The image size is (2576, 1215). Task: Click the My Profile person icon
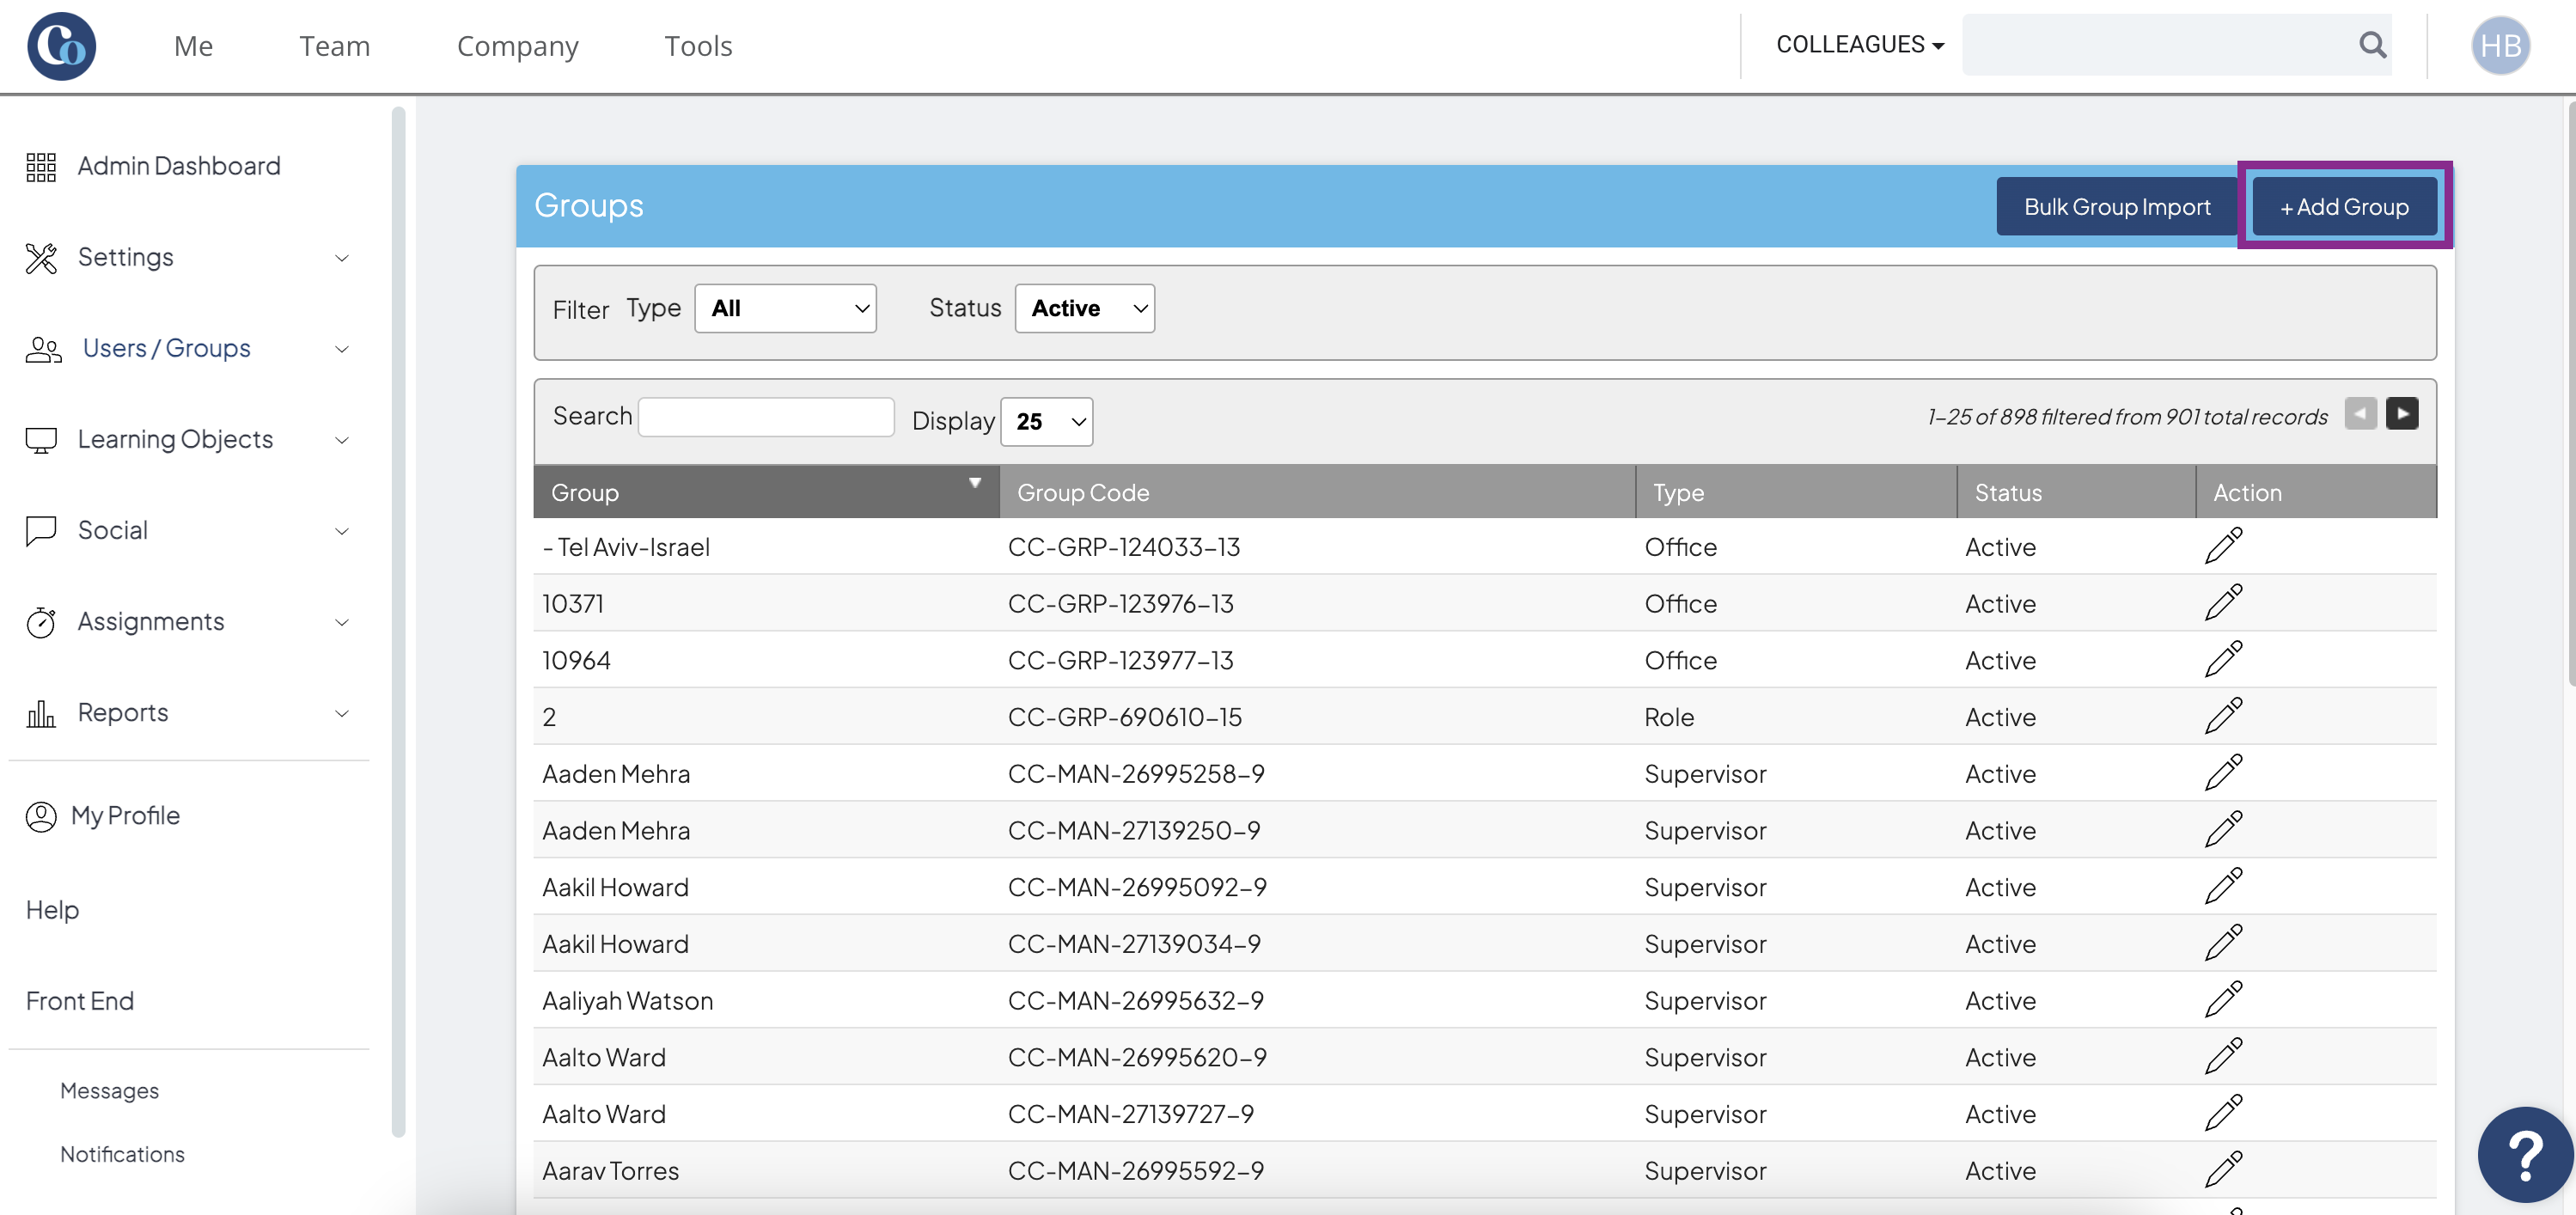coord(41,816)
